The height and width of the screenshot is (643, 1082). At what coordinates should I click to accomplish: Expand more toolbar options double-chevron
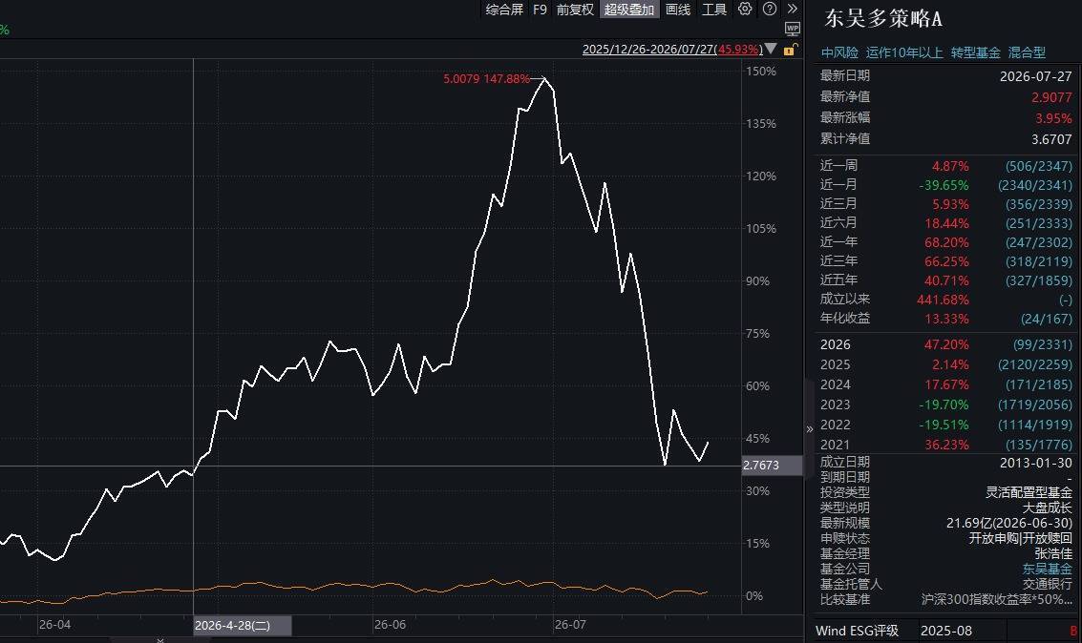(x=793, y=9)
